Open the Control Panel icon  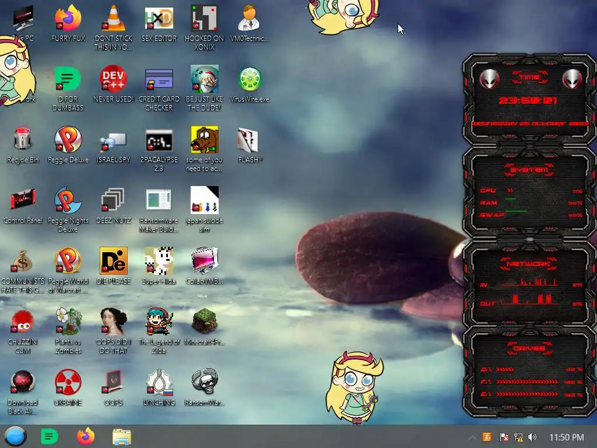pyautogui.click(x=23, y=199)
